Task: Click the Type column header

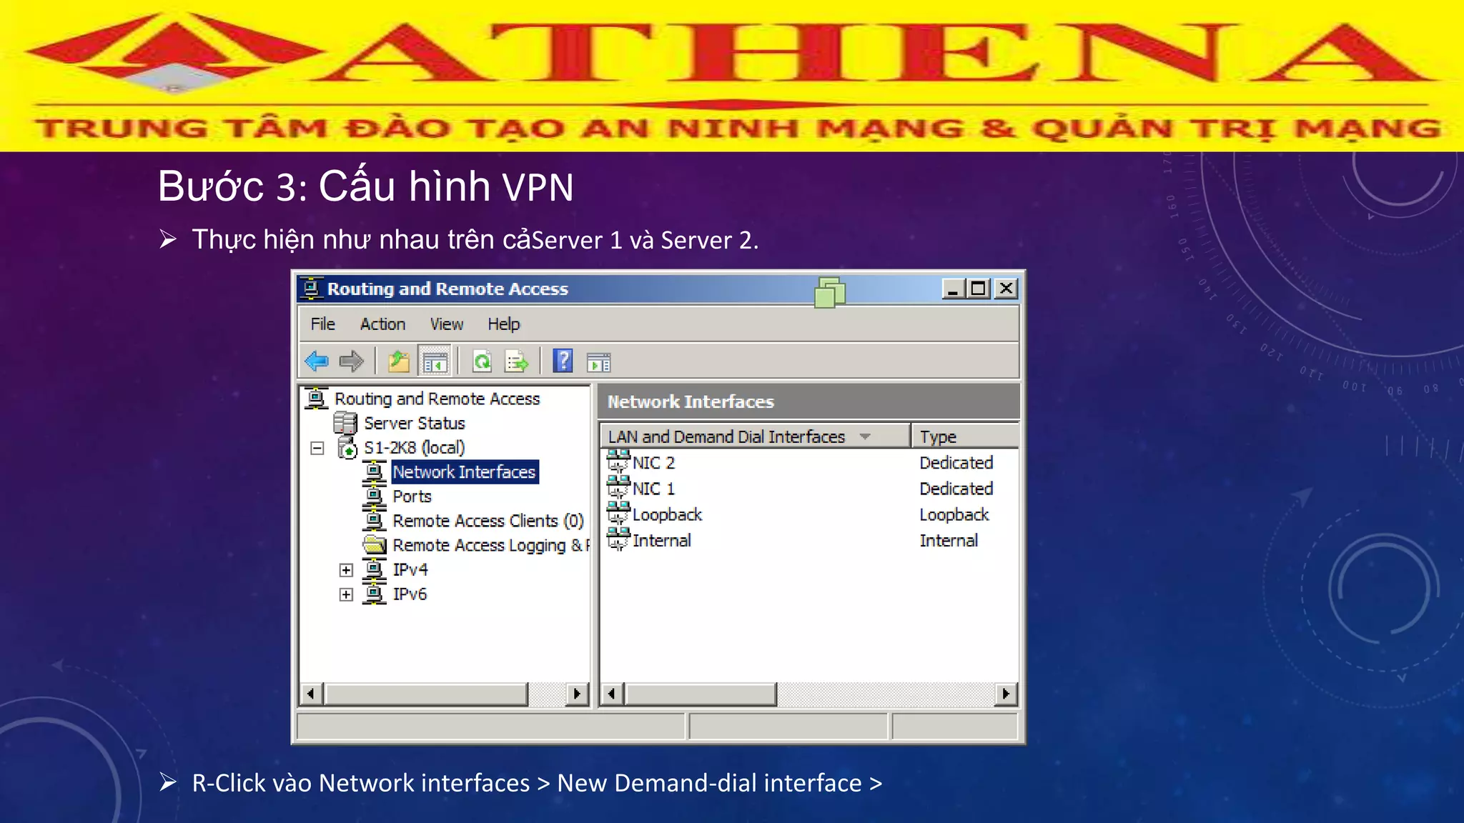Action: coord(965,437)
